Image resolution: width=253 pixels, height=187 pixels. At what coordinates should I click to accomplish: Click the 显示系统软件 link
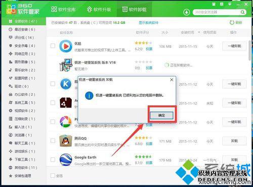click(148, 23)
